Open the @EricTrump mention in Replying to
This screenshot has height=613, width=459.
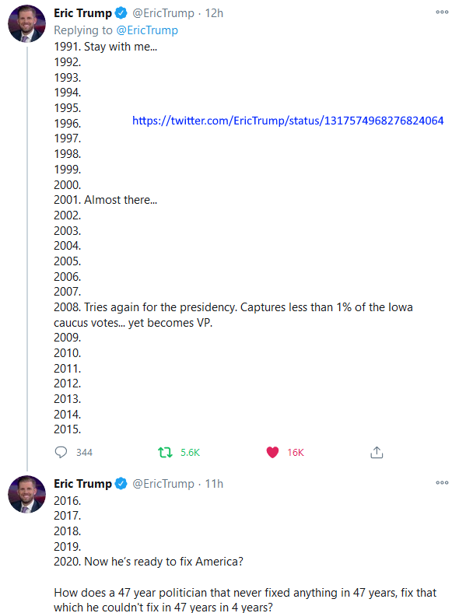click(147, 30)
